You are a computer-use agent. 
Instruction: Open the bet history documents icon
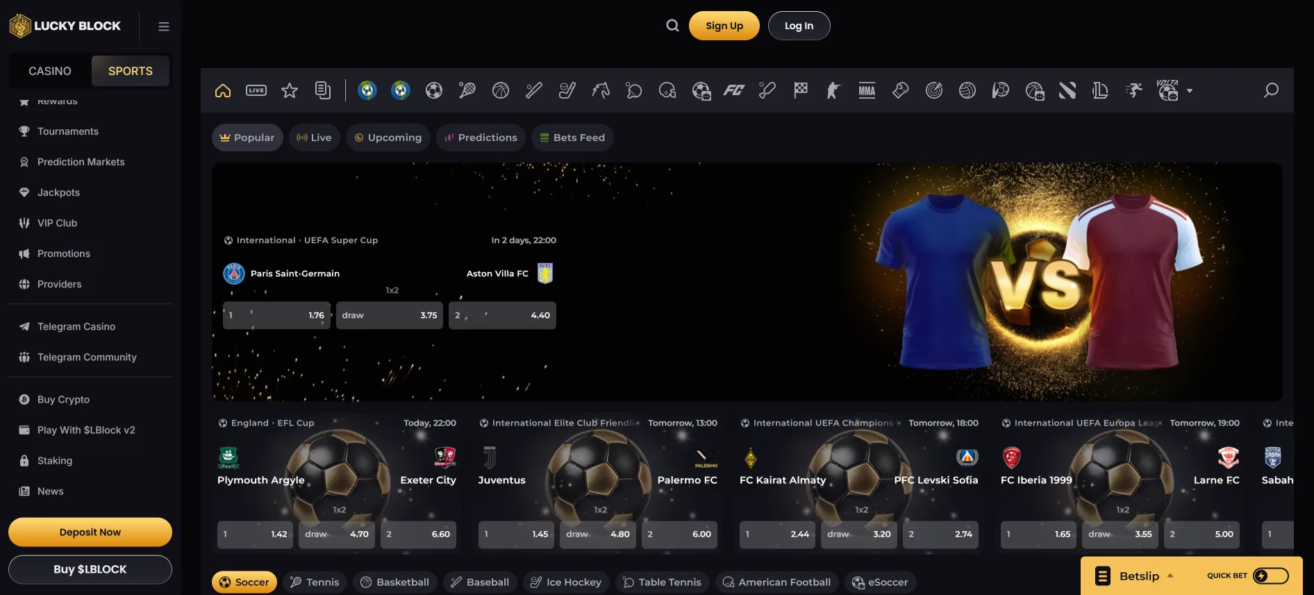tap(323, 90)
